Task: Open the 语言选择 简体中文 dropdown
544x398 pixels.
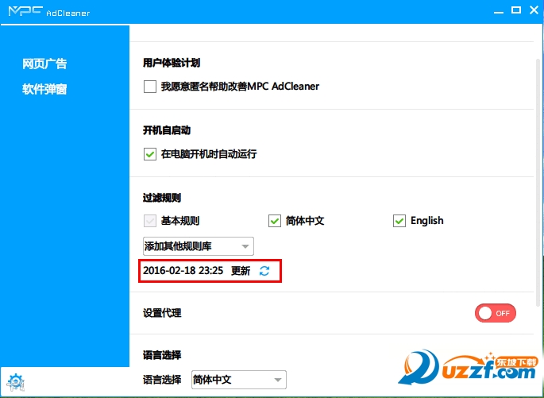Action: [x=239, y=380]
